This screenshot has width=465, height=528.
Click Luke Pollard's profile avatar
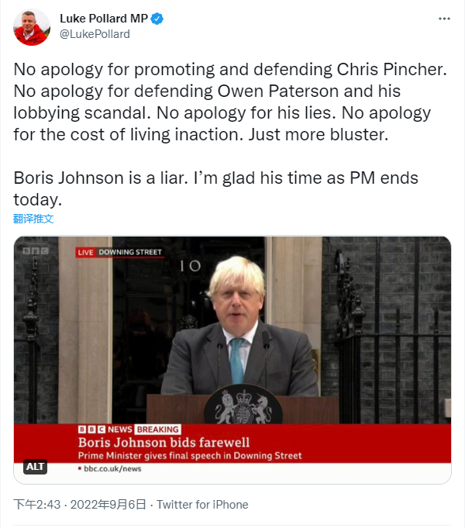coord(32,27)
